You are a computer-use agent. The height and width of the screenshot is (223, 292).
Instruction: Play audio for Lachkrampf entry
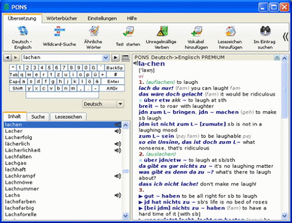[118, 176]
